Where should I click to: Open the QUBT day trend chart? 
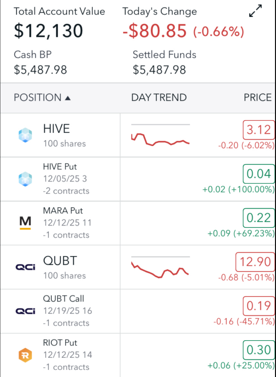click(160, 268)
